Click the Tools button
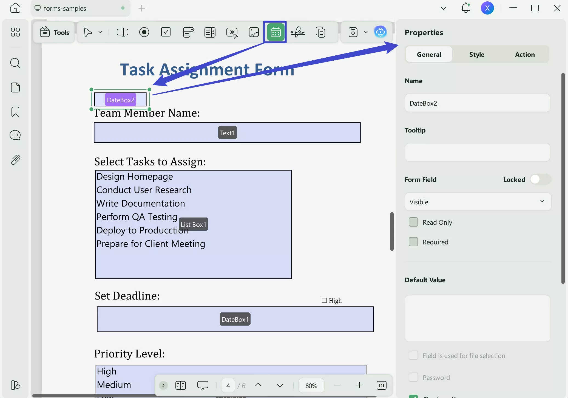The height and width of the screenshot is (398, 568). pos(55,32)
